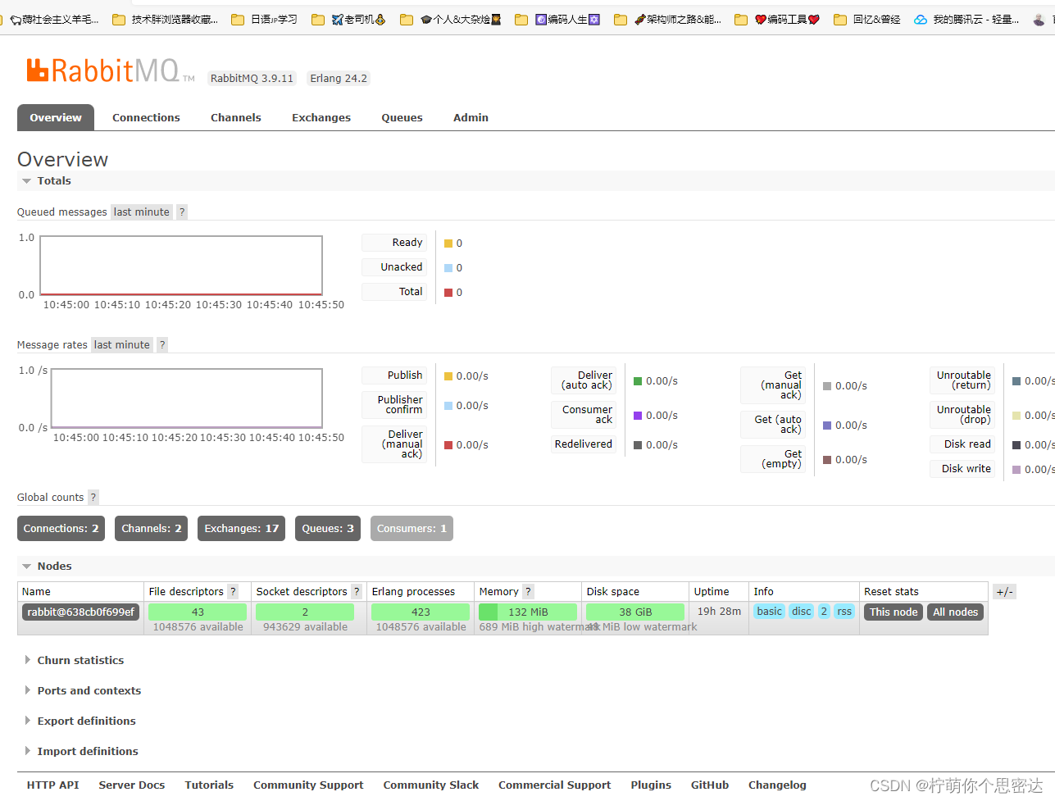Switch to the Exchanges tab

(x=321, y=117)
